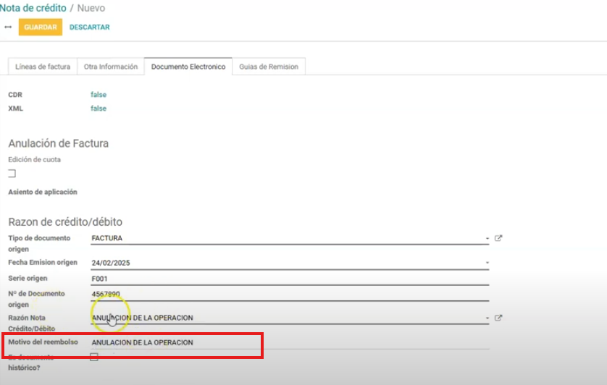Focus the Serie origen field
607x385 pixels.
(x=290, y=278)
